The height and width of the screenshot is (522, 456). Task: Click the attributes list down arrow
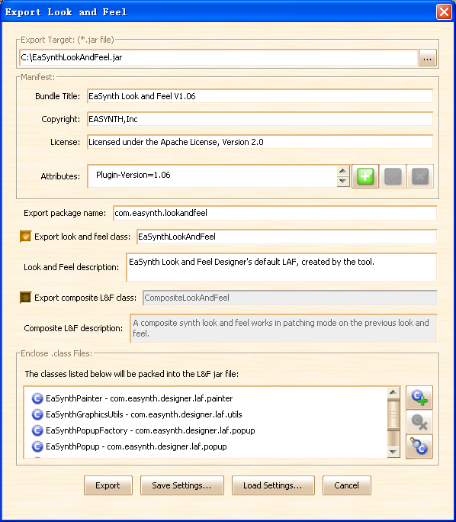[x=342, y=182]
